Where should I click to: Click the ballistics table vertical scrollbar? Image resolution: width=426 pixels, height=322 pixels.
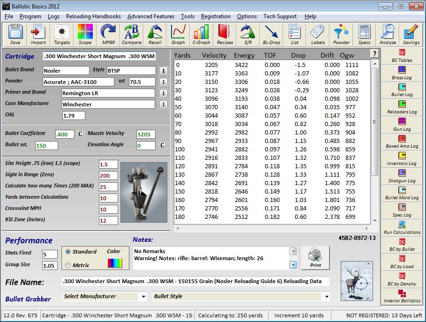(374, 141)
